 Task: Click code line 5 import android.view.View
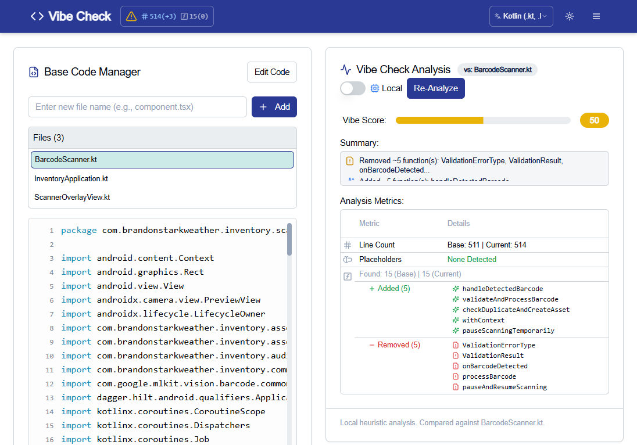coord(122,286)
